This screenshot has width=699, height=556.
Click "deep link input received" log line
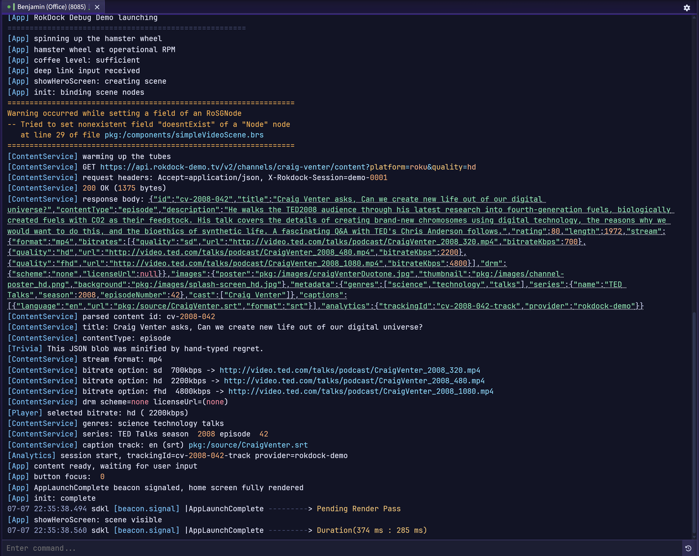coord(74,71)
